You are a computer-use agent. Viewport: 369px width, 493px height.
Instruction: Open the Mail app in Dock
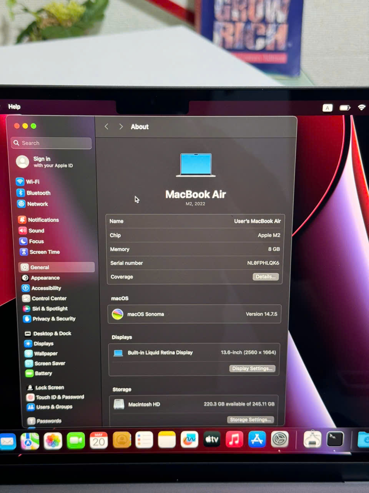pyautogui.click(x=8, y=441)
